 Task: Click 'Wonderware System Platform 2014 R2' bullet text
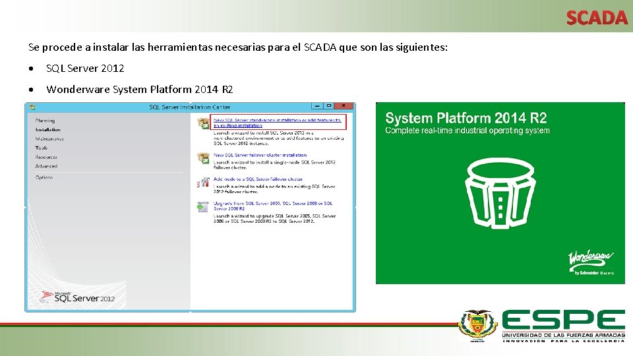[x=140, y=89]
